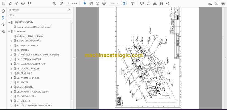Expand 38 COUNTERWEIGHT AND CHASSIS bookmark
The height and width of the screenshot is (110, 227).
pos(12,106)
